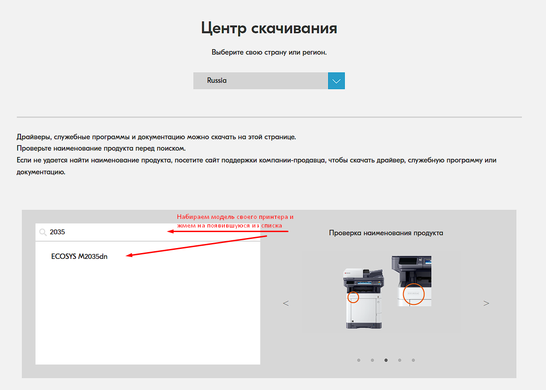The width and height of the screenshot is (546, 390).
Task: Advance carousel with right arrow
Action: tap(486, 303)
